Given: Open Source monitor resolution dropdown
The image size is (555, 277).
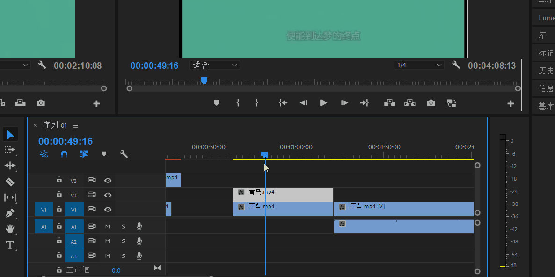Looking at the screenshot, I should coord(15,65).
